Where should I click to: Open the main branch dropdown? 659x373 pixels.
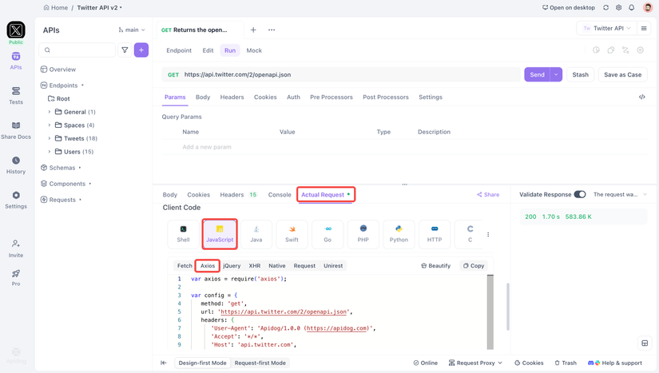[132, 30]
